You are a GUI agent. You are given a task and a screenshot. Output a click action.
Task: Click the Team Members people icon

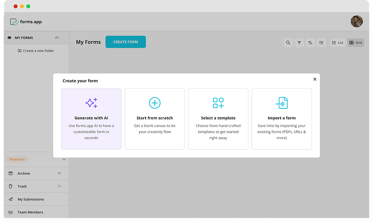(10, 212)
